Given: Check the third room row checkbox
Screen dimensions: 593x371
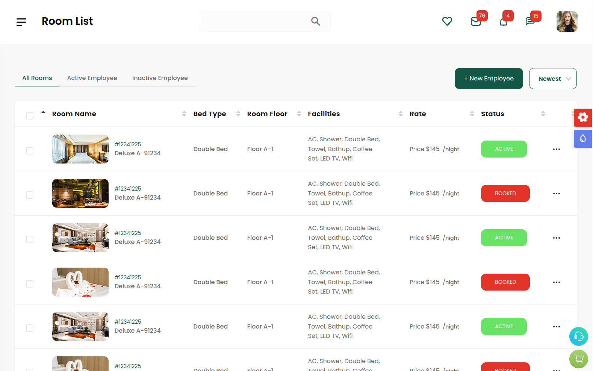Looking at the screenshot, I should pos(30,239).
